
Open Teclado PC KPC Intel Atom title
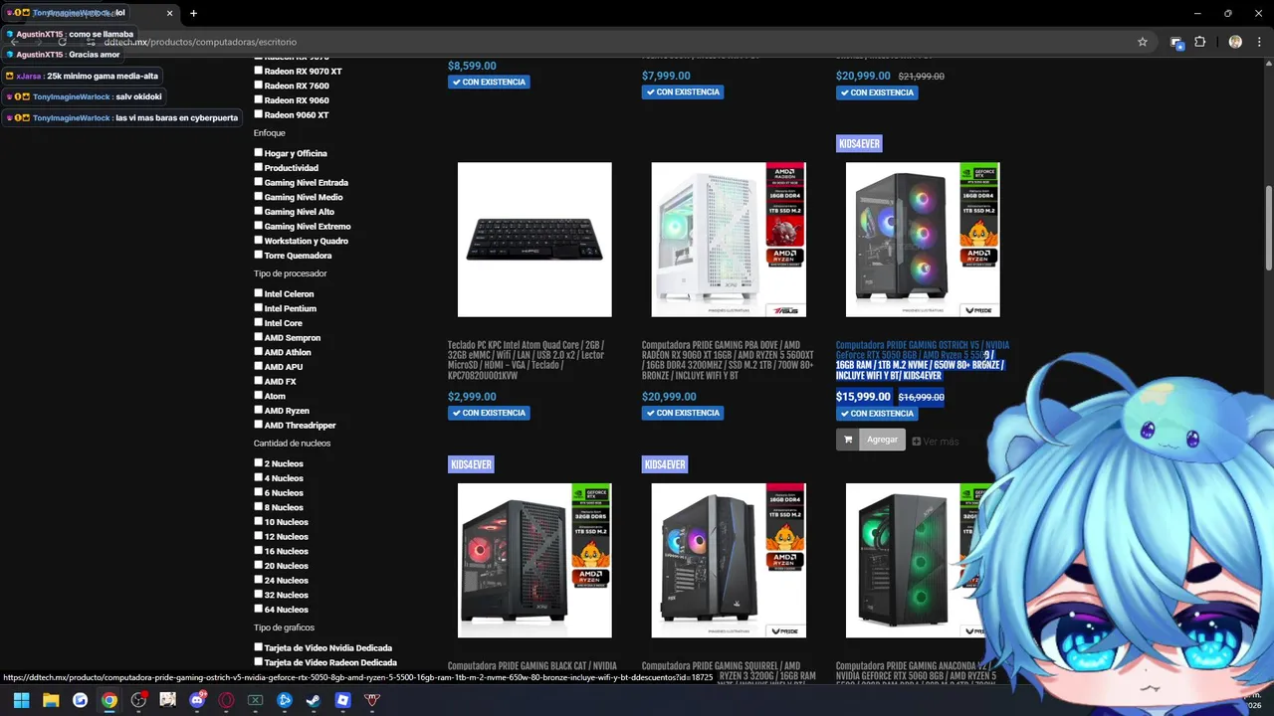pyautogui.click(x=528, y=360)
